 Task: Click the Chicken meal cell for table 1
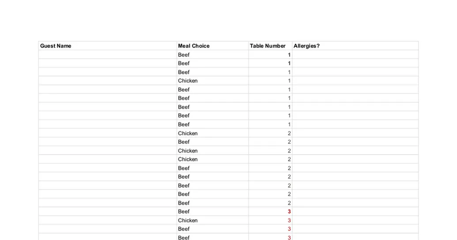[212, 81]
